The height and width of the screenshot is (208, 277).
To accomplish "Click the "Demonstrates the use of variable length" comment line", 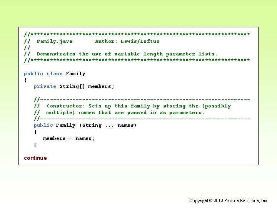I will (x=121, y=54).
